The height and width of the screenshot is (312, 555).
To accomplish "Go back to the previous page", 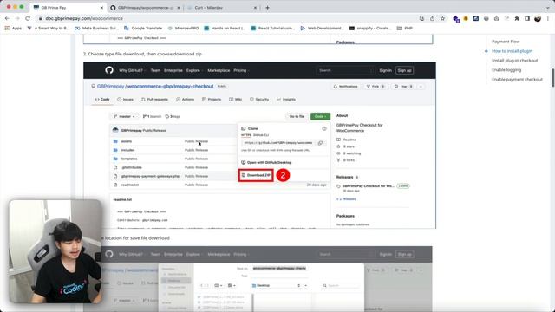I will pyautogui.click(x=8, y=18).
